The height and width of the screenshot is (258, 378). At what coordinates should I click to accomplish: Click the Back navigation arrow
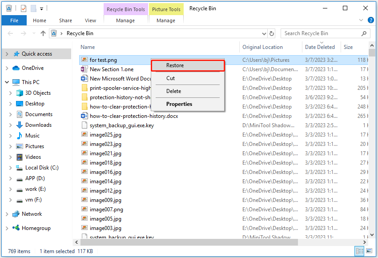click(x=10, y=33)
